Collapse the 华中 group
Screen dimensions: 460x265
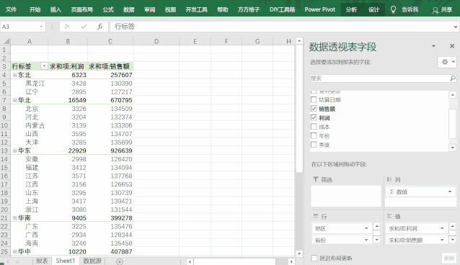pyautogui.click(x=14, y=251)
